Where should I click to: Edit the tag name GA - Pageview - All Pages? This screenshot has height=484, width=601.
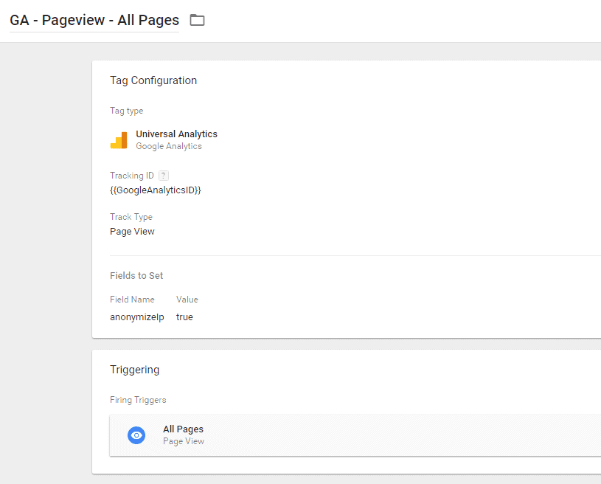click(94, 20)
